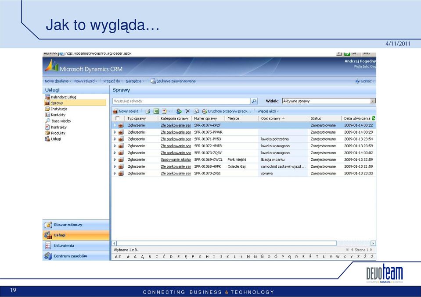This screenshot has height=297, width=421.
Task: Click Uruchom przepływ pracy button
Action: pyautogui.click(x=227, y=111)
